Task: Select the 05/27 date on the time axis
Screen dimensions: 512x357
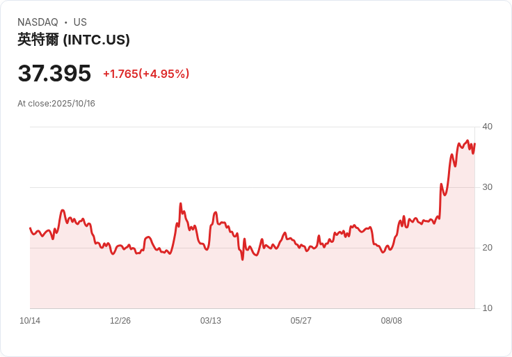Action: click(301, 321)
